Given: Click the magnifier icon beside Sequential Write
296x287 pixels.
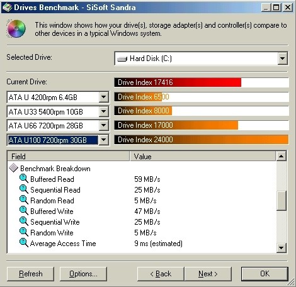Looking at the screenshot, I should [x=24, y=222].
